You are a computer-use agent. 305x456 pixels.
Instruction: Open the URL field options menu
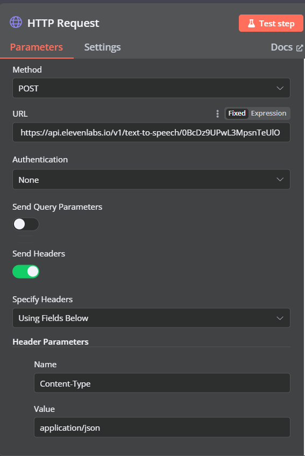217,113
